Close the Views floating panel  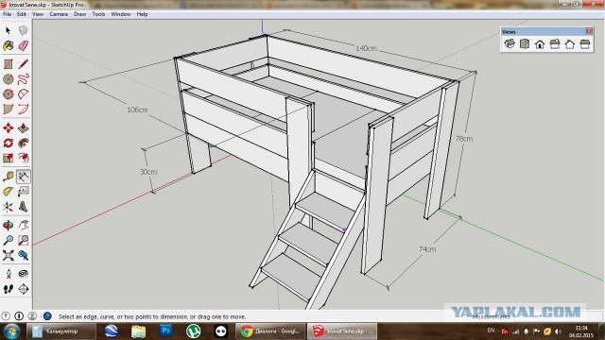pos(589,31)
